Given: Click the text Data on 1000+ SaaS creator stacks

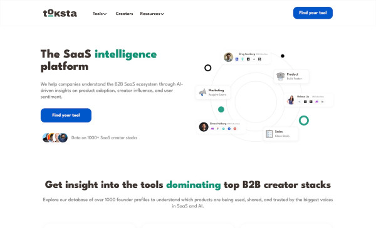Looking at the screenshot, I should [x=104, y=137].
